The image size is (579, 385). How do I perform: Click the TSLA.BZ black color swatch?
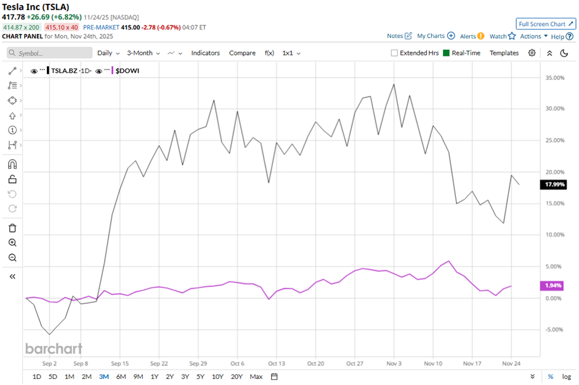pyautogui.click(x=48, y=70)
